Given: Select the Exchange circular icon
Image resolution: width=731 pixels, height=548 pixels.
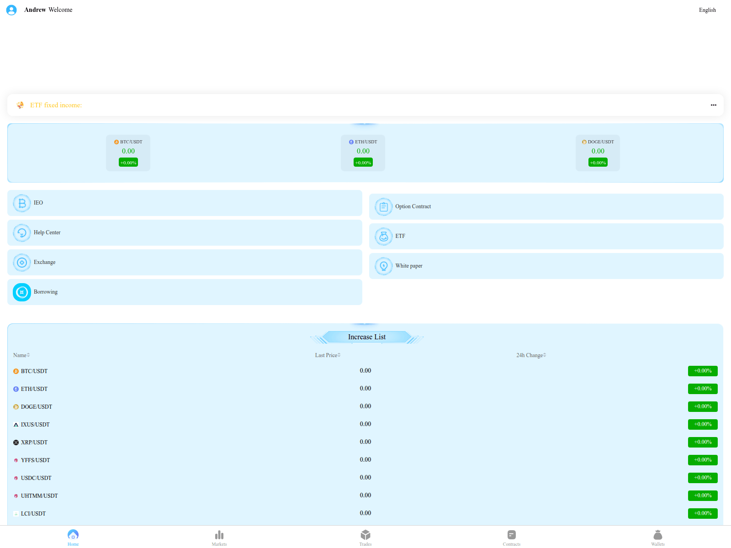Looking at the screenshot, I should pos(21,262).
